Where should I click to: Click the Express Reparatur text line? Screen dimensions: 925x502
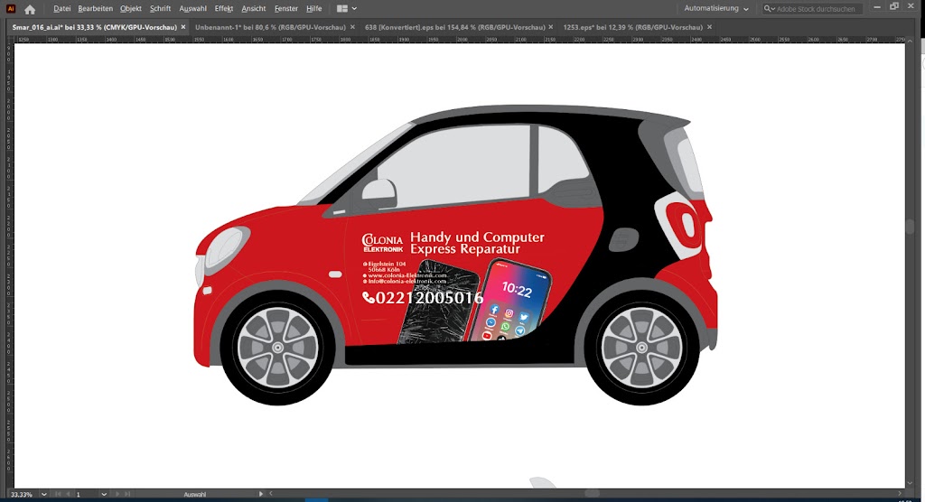point(465,249)
